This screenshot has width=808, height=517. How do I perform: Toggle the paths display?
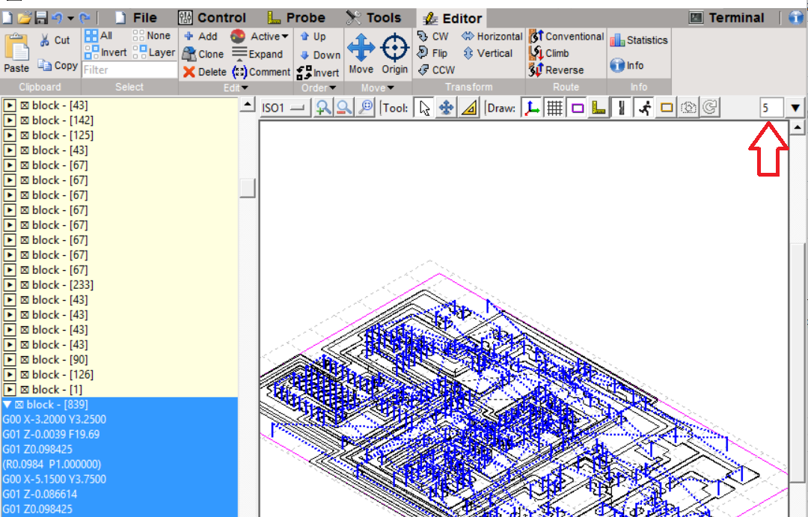click(622, 108)
